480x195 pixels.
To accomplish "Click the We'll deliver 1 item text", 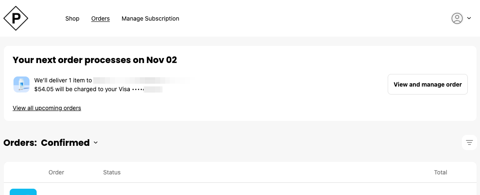I will coord(63,80).
